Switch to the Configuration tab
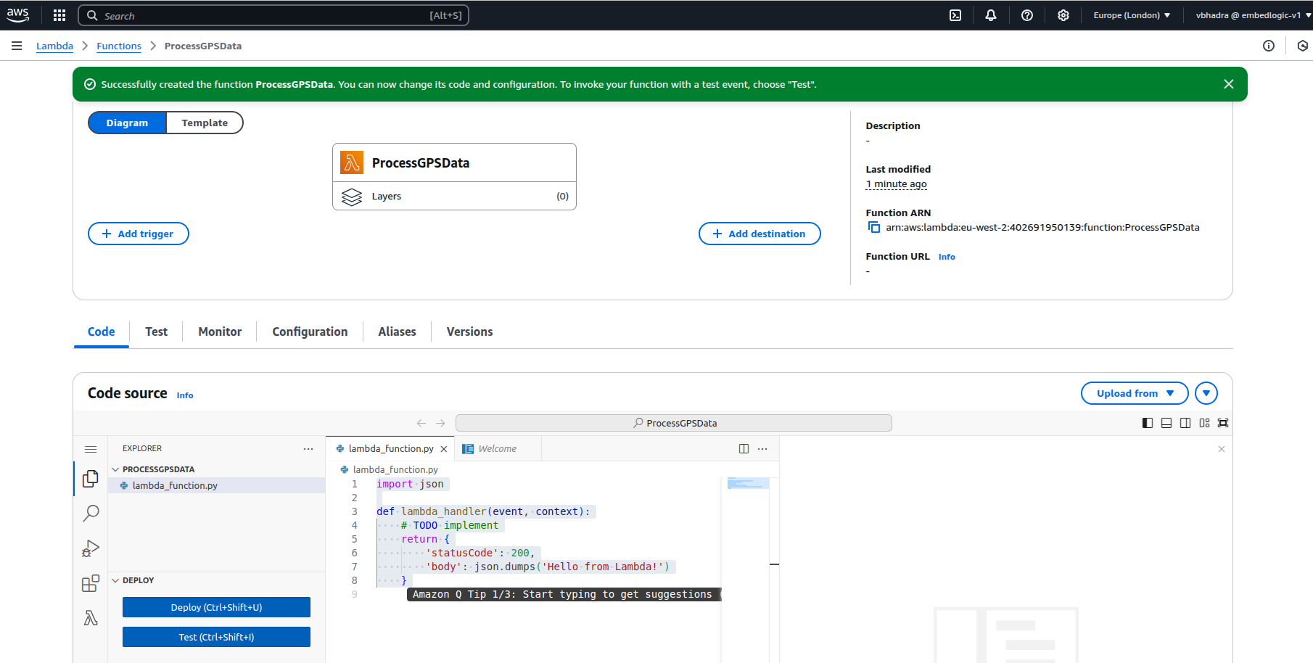 (x=310, y=331)
